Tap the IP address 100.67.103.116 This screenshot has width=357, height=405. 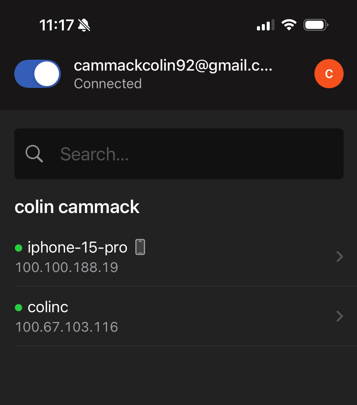coord(67,327)
